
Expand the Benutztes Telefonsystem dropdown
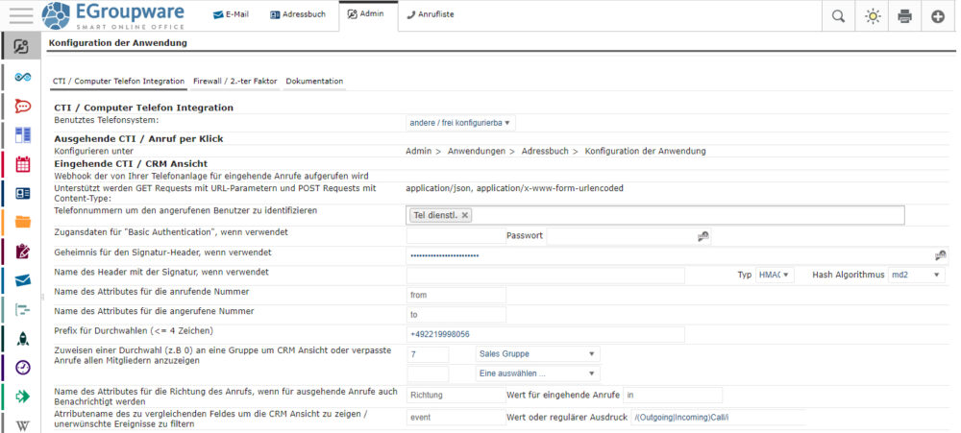460,123
